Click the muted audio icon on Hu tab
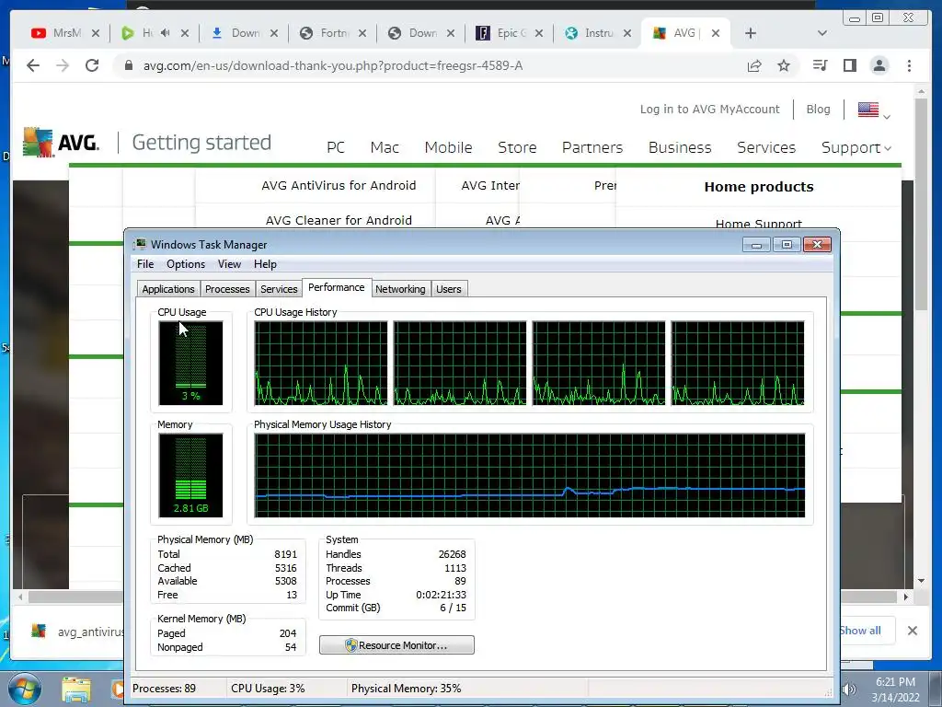The image size is (942, 707). click(x=166, y=33)
